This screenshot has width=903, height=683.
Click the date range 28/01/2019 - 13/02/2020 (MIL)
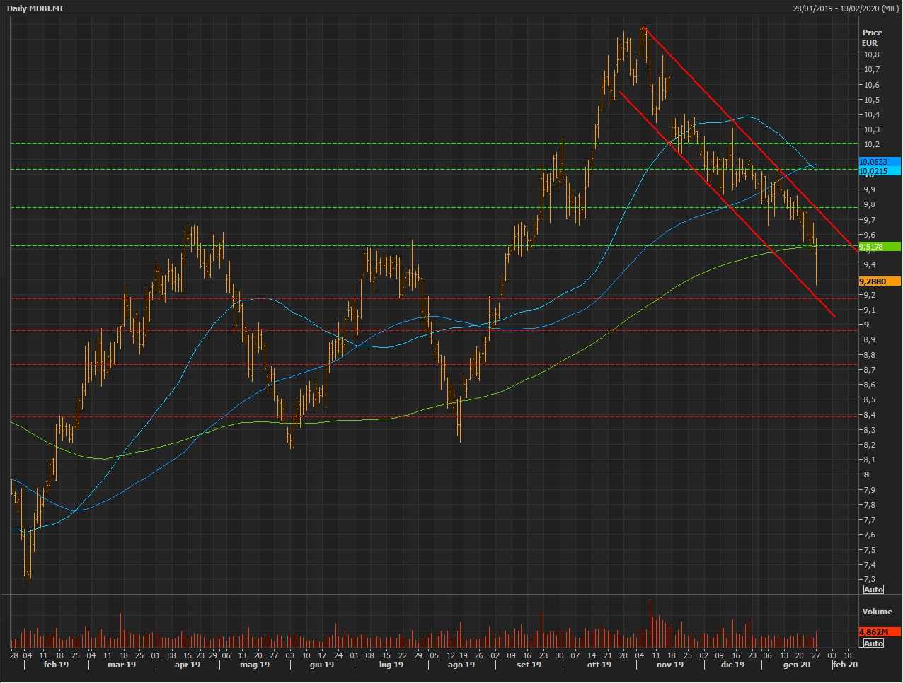point(845,8)
